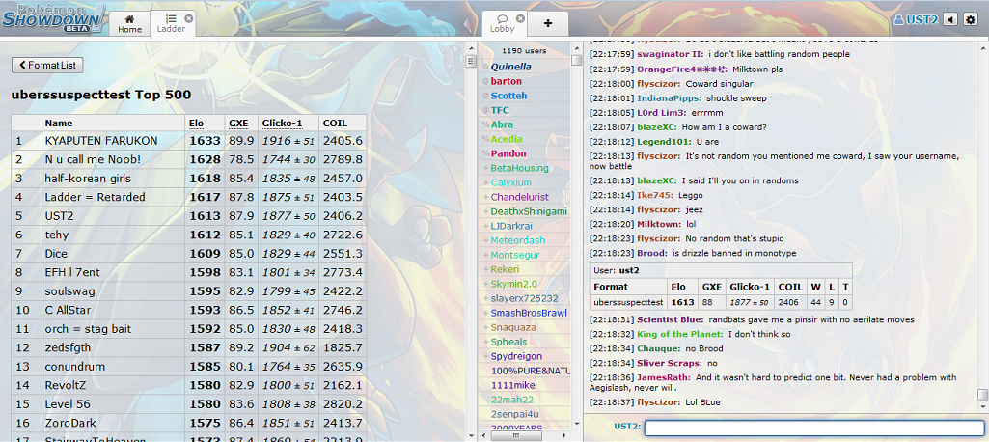Click the Pokémon Showdown logo
Screen dimensions: 989x442
[53, 19]
